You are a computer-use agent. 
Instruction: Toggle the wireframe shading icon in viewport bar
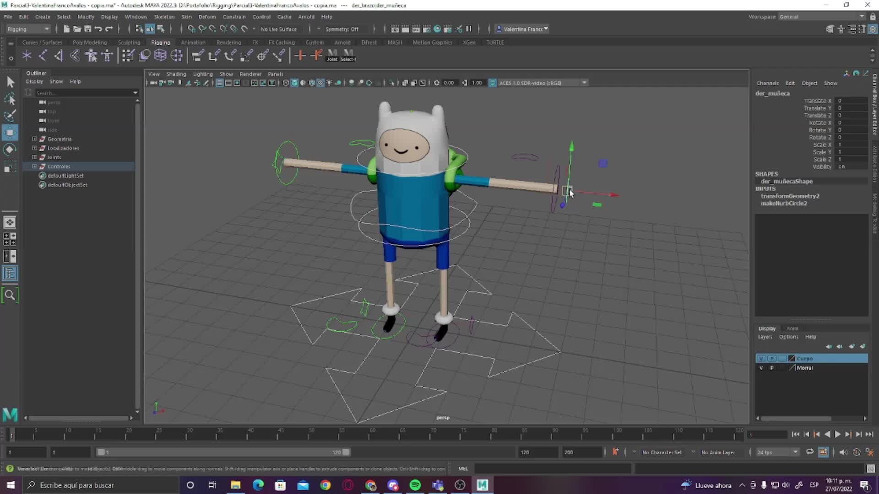coord(285,83)
